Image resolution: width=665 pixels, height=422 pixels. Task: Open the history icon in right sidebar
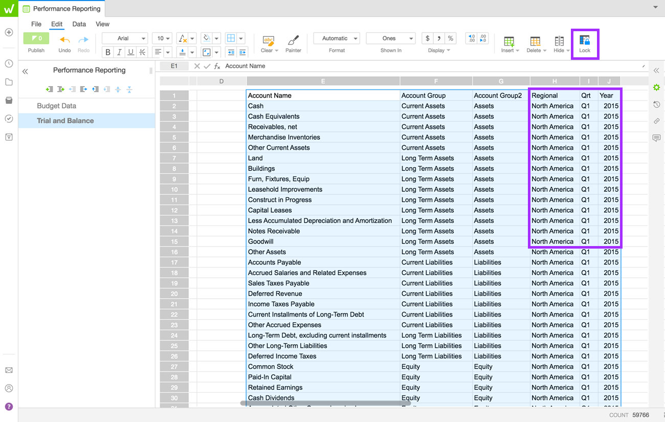(x=656, y=104)
